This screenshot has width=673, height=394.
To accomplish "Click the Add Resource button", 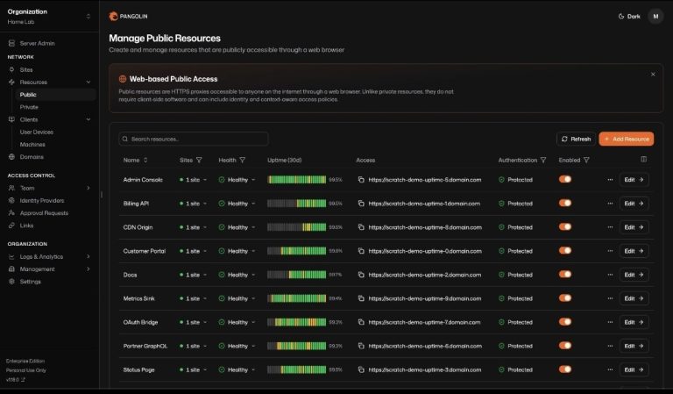I will (627, 139).
